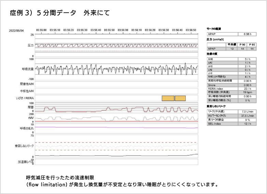
Task: Select the 03:56:40 time axis marker
Action: pos(177,30)
